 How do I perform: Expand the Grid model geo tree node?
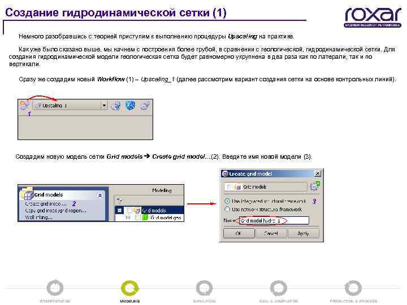(x=127, y=217)
